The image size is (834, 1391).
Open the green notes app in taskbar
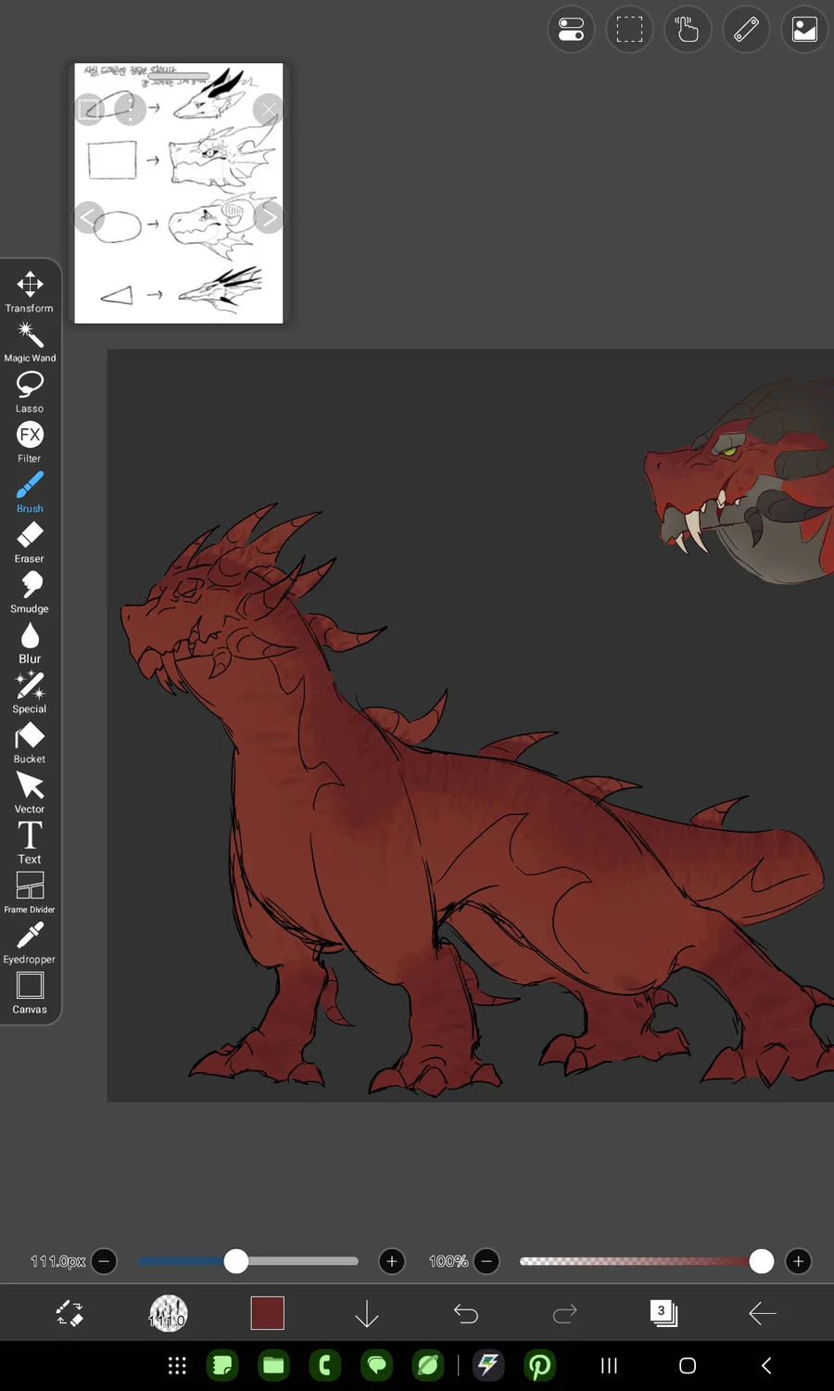pyautogui.click(x=222, y=1365)
